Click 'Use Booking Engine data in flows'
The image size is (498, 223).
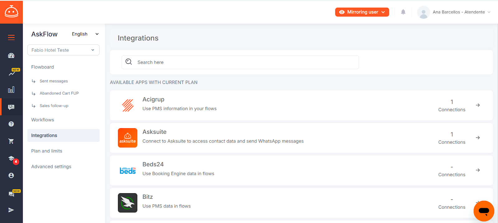178,174
